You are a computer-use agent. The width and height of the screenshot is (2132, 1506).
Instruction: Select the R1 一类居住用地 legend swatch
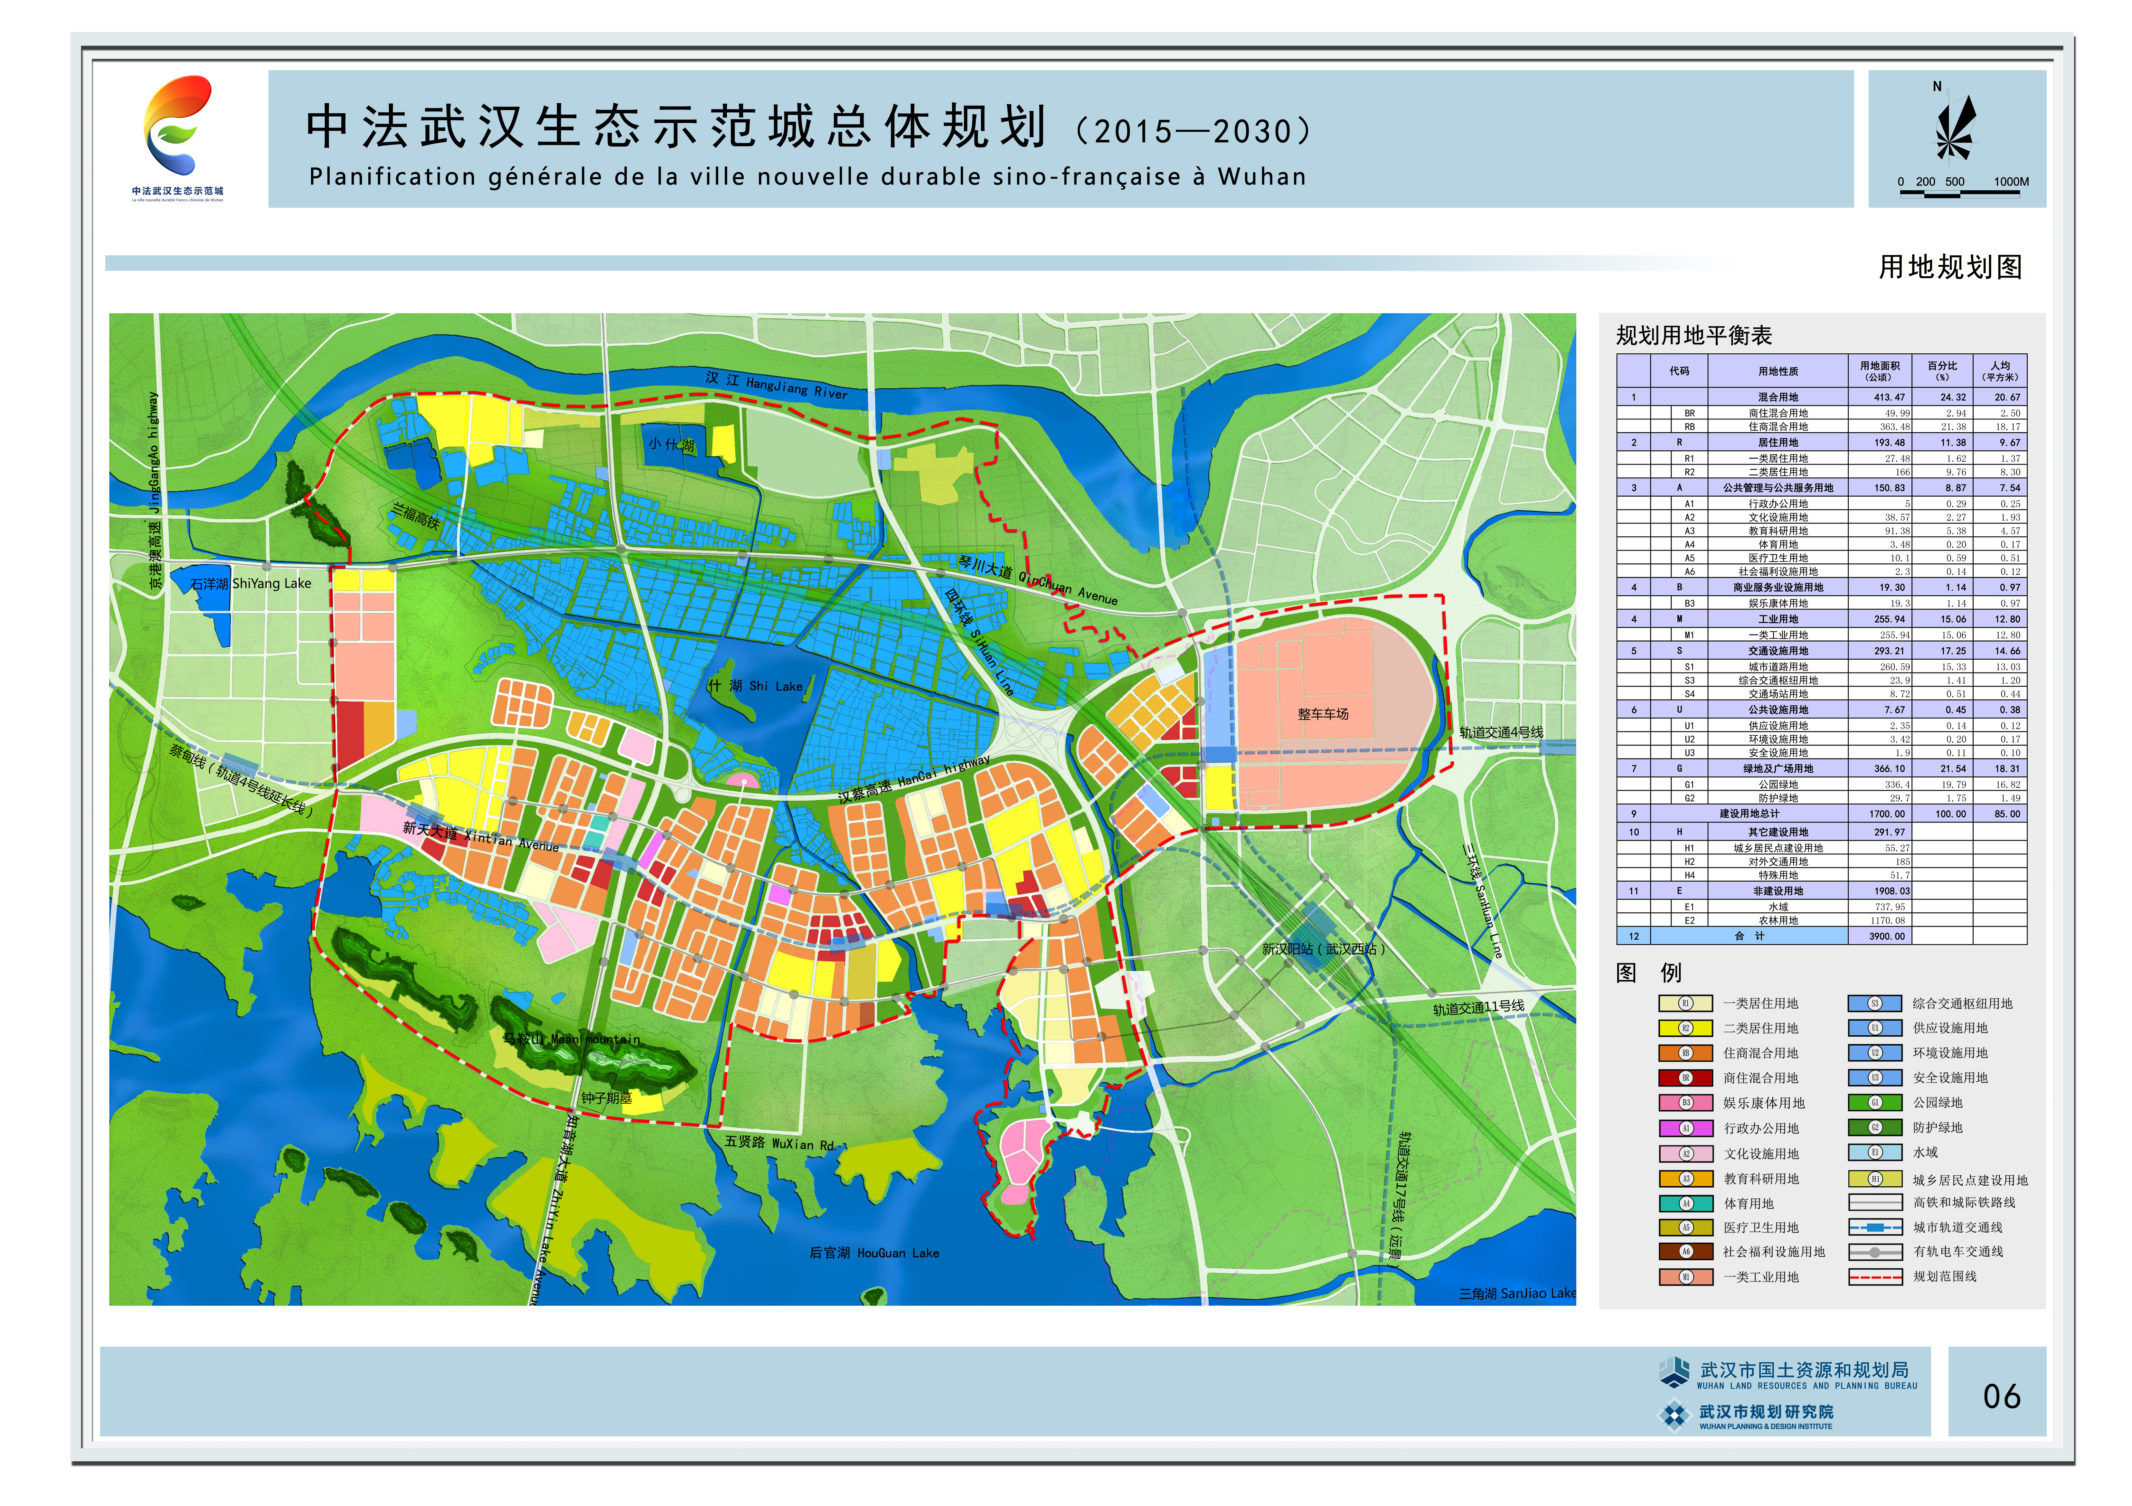pyautogui.click(x=1685, y=1004)
